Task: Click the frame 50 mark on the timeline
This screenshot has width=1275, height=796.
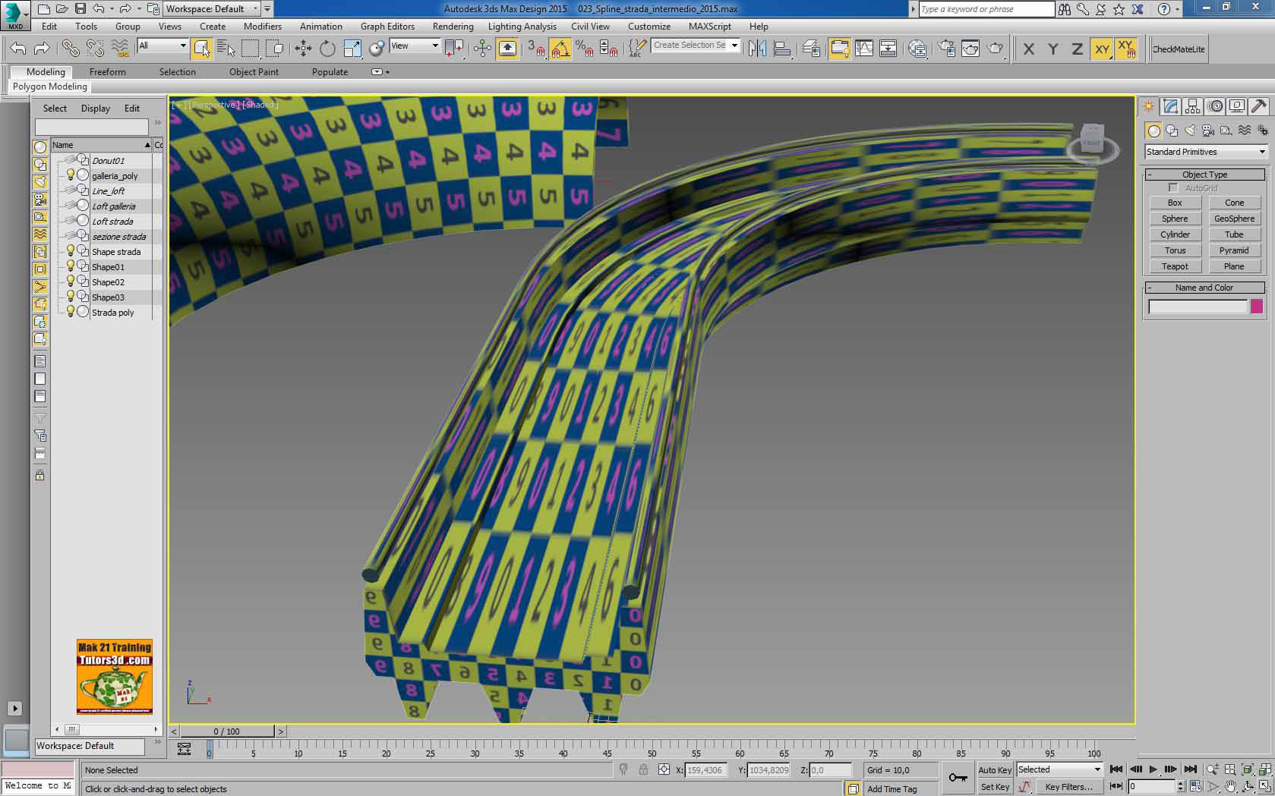Action: coord(652,754)
